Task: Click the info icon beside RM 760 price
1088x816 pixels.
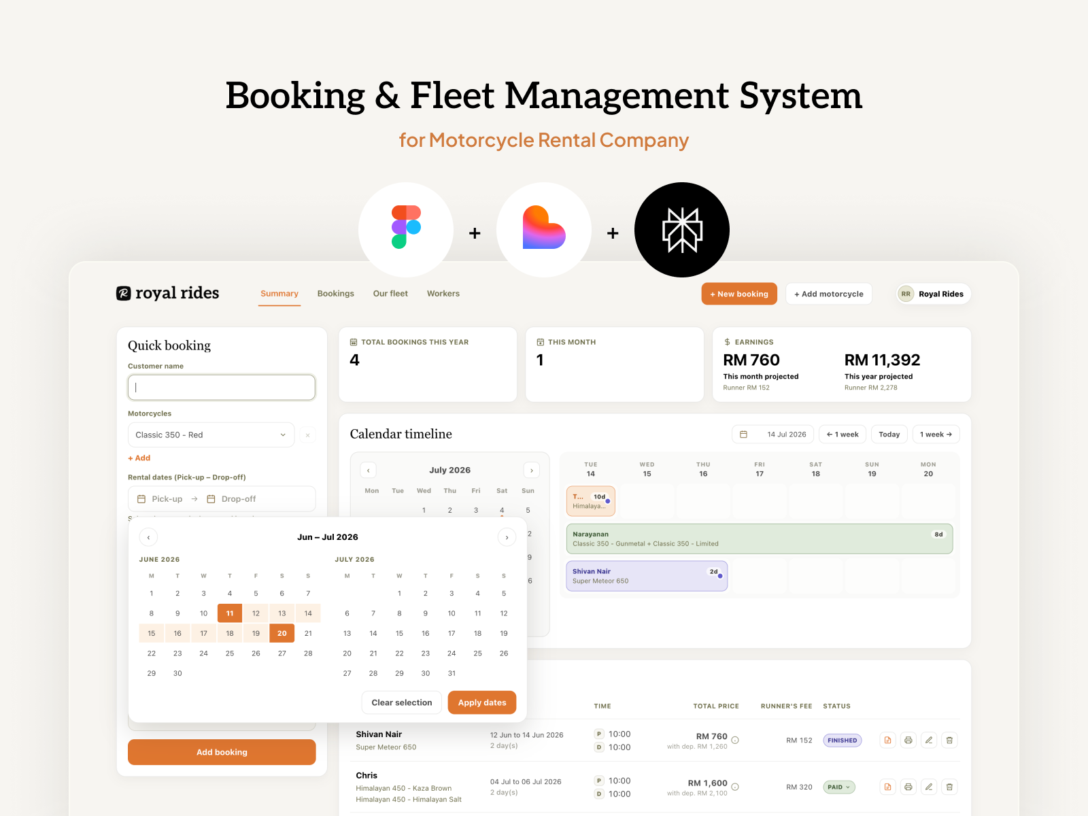Action: 735,740
